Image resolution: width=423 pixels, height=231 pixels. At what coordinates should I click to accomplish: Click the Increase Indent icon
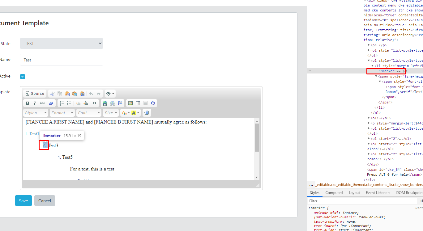tap(86, 103)
